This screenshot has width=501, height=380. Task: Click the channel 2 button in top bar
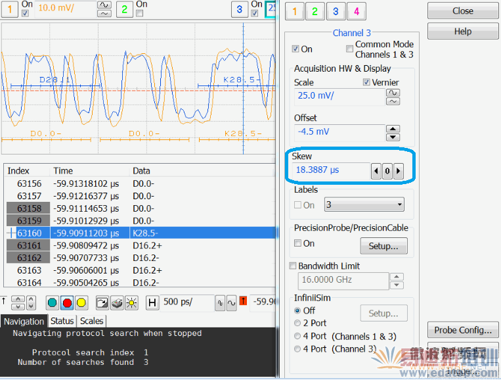124,9
